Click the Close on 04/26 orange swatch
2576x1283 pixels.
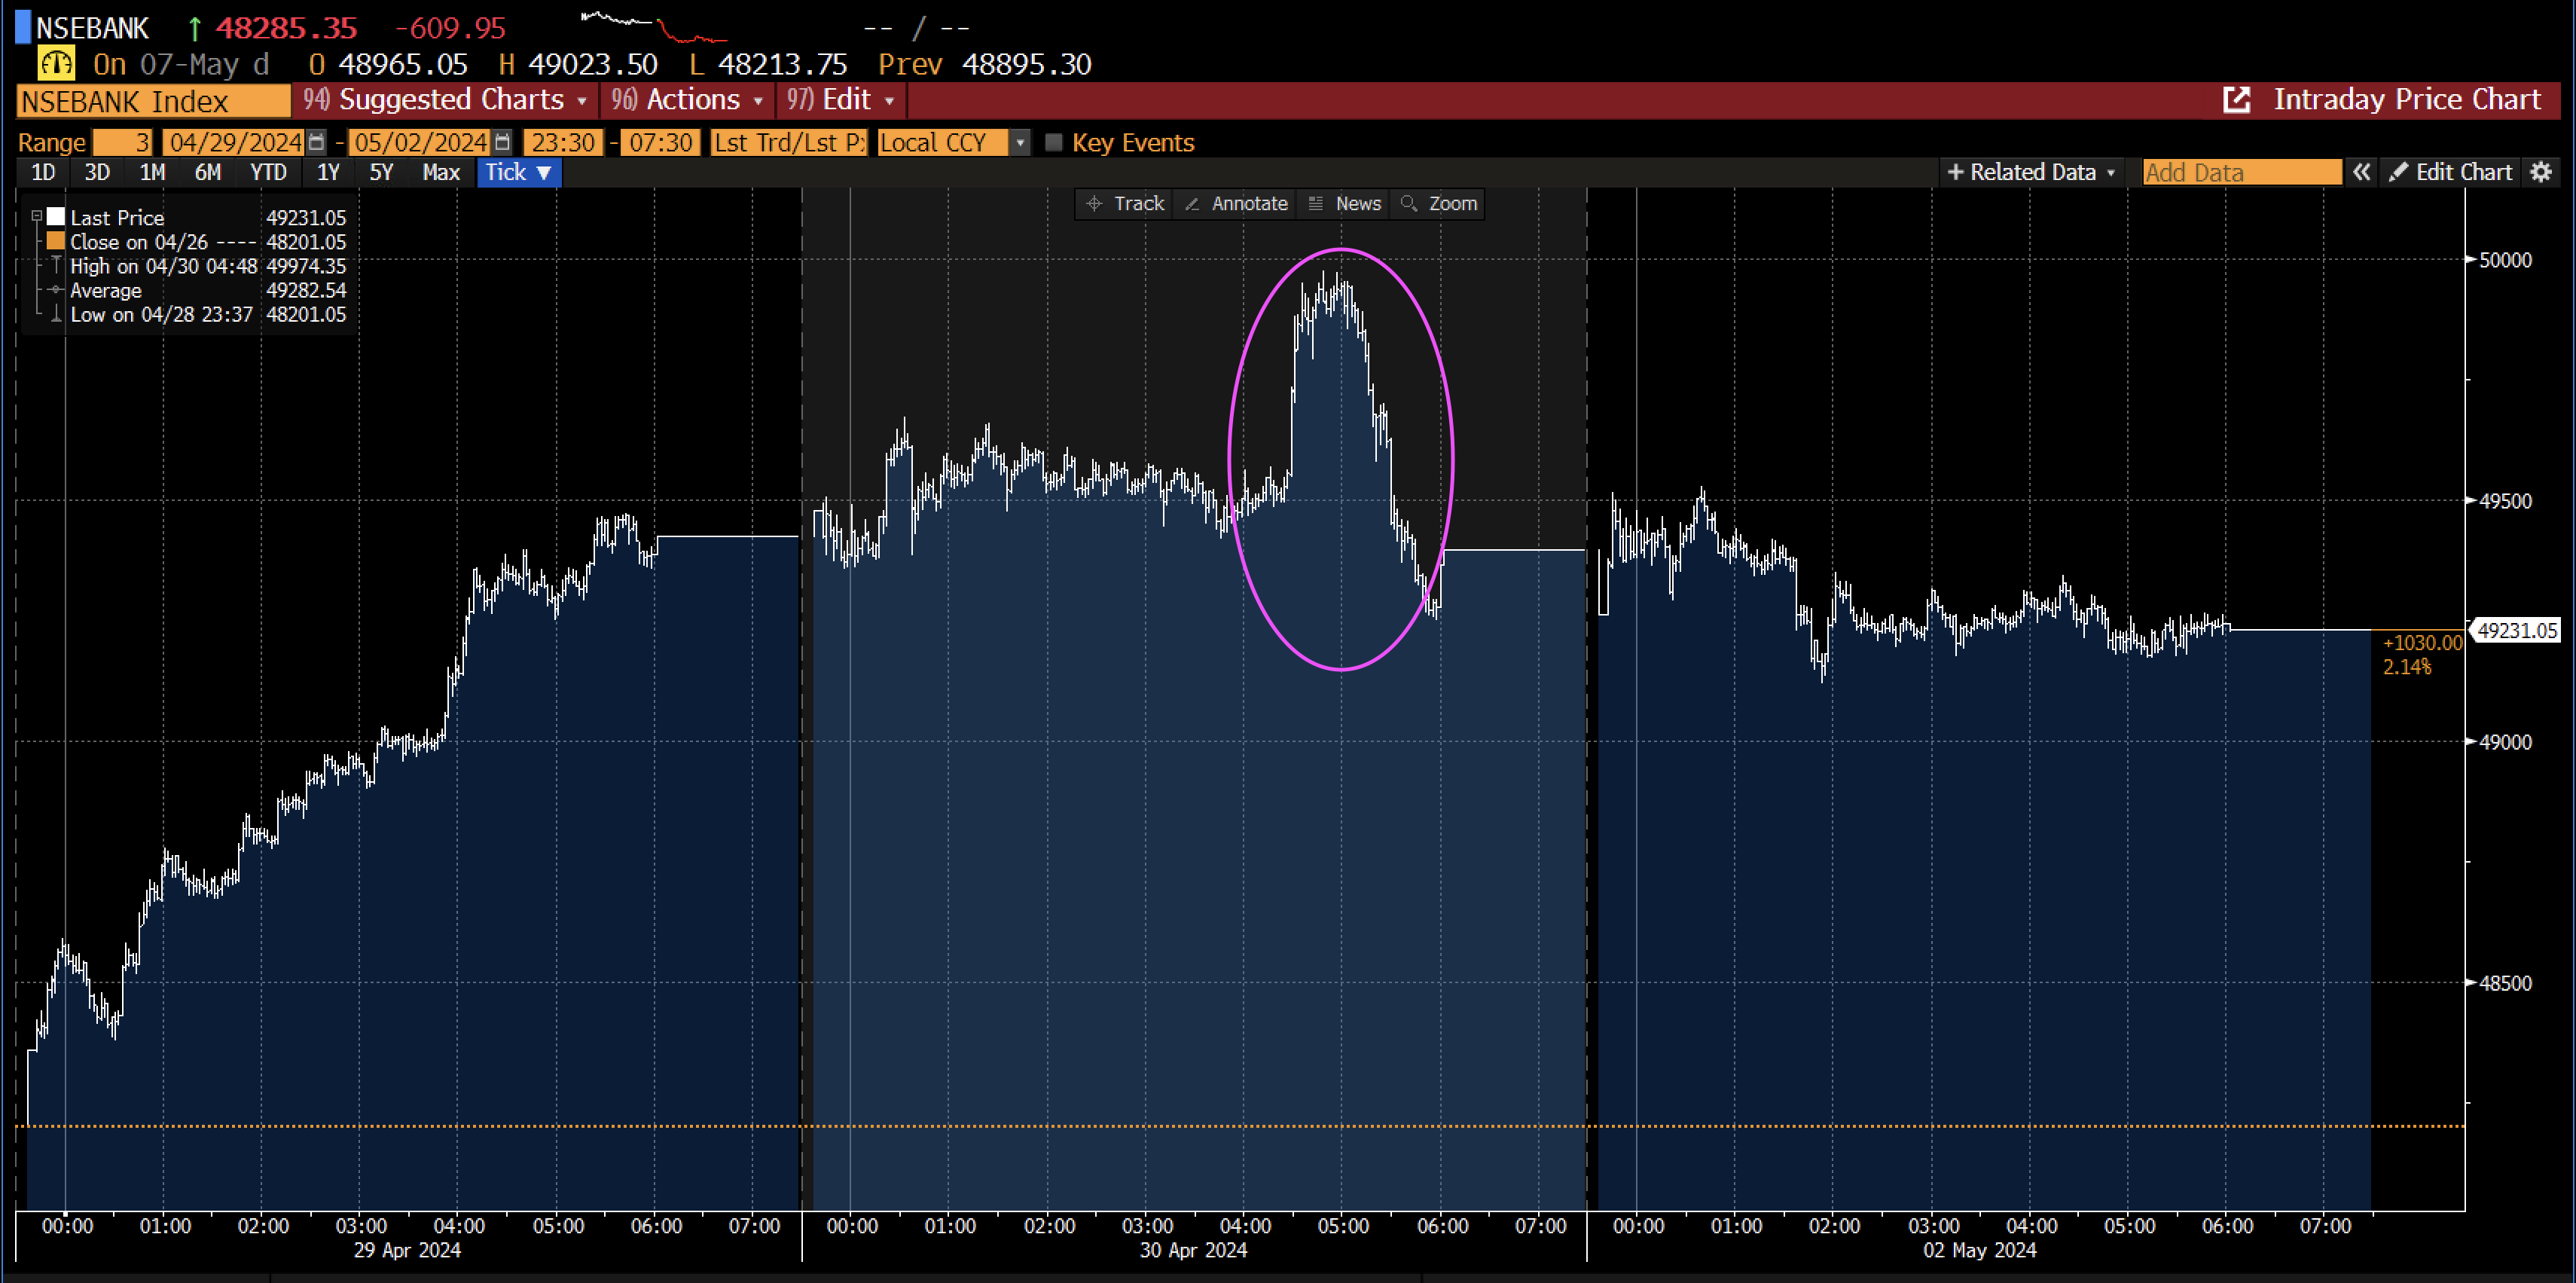coord(56,241)
